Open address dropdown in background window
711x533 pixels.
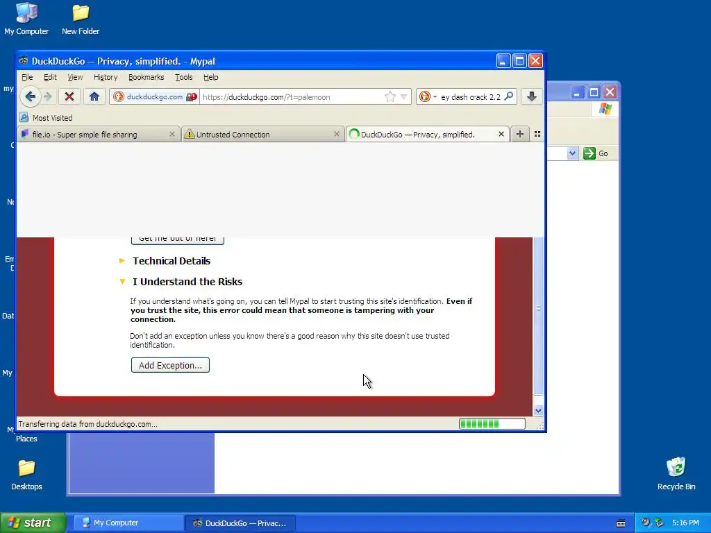(572, 153)
